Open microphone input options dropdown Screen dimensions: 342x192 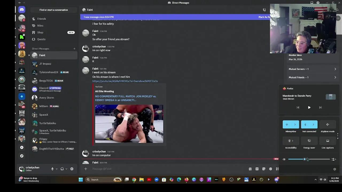coord(56,169)
